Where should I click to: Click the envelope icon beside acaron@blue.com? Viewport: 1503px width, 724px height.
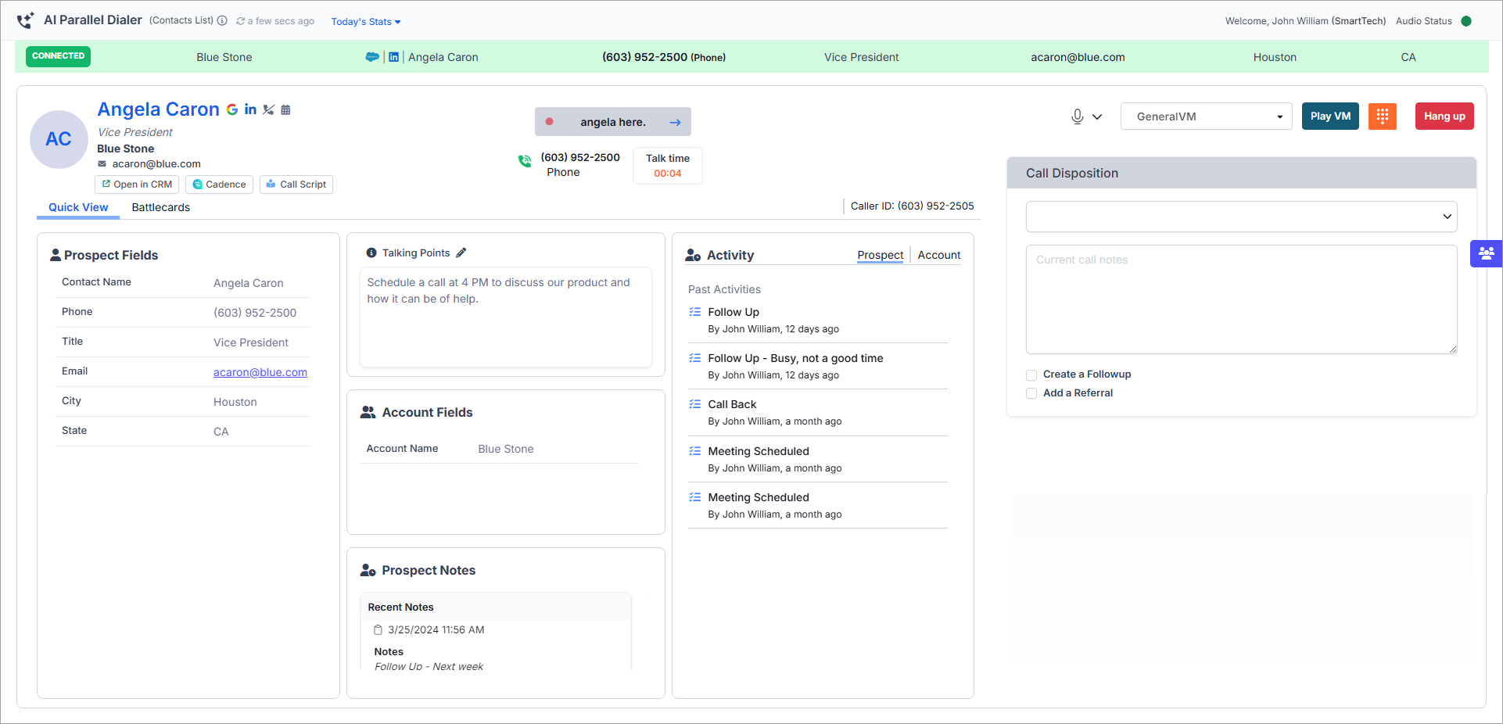(102, 163)
